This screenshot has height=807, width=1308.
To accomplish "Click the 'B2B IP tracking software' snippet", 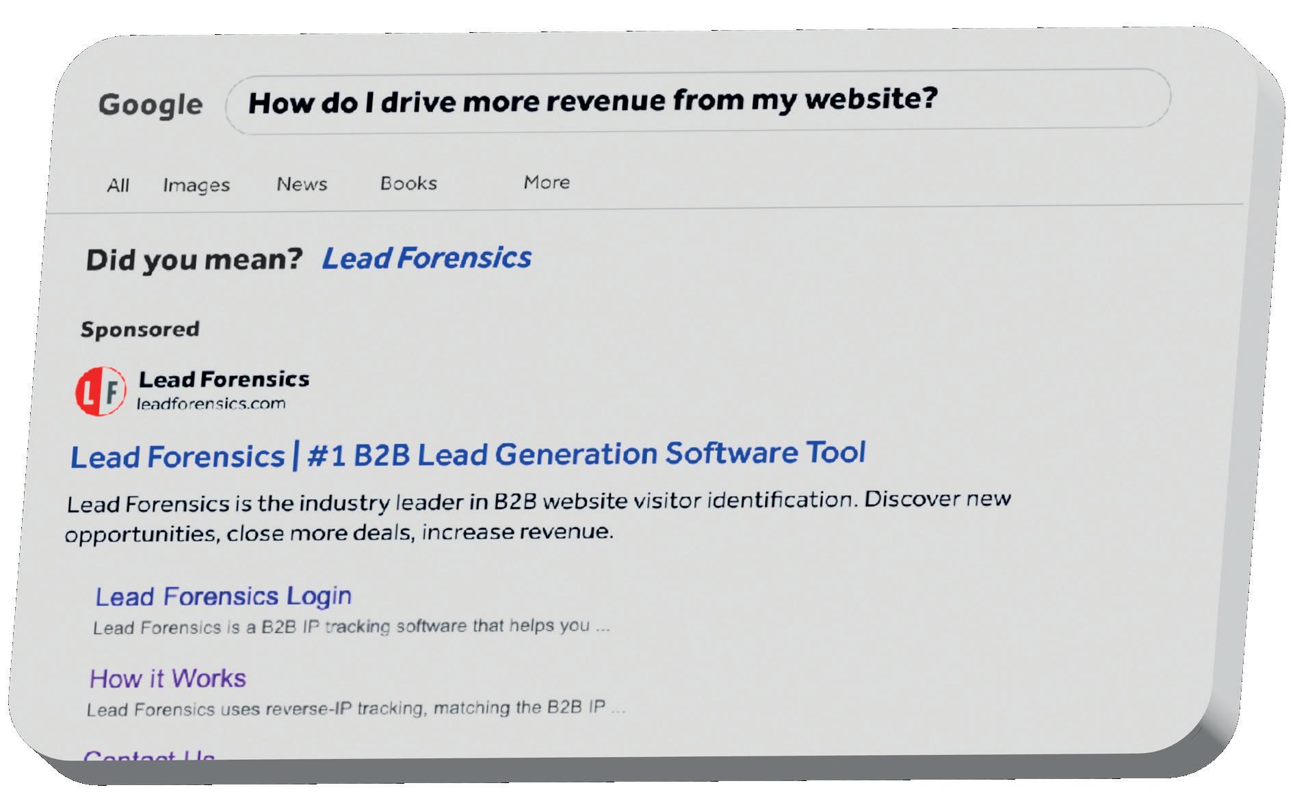I will pyautogui.click(x=351, y=626).
